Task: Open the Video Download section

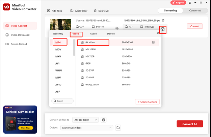Action: [x=20, y=35]
